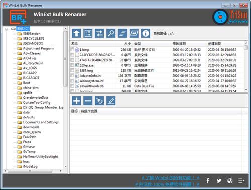The image size is (251, 190).
Task: Collapse the C: drive tree node
Action: (7, 29)
